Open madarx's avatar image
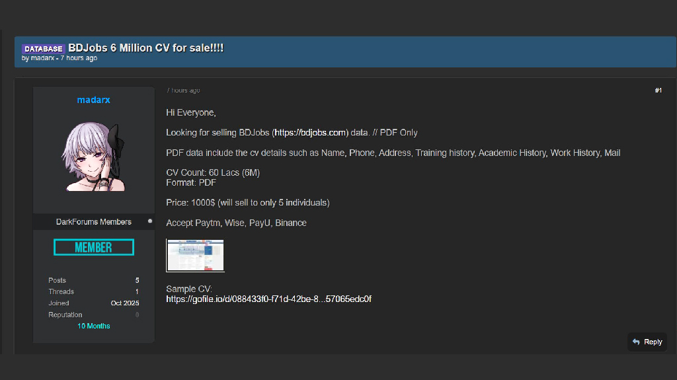 [x=94, y=157]
